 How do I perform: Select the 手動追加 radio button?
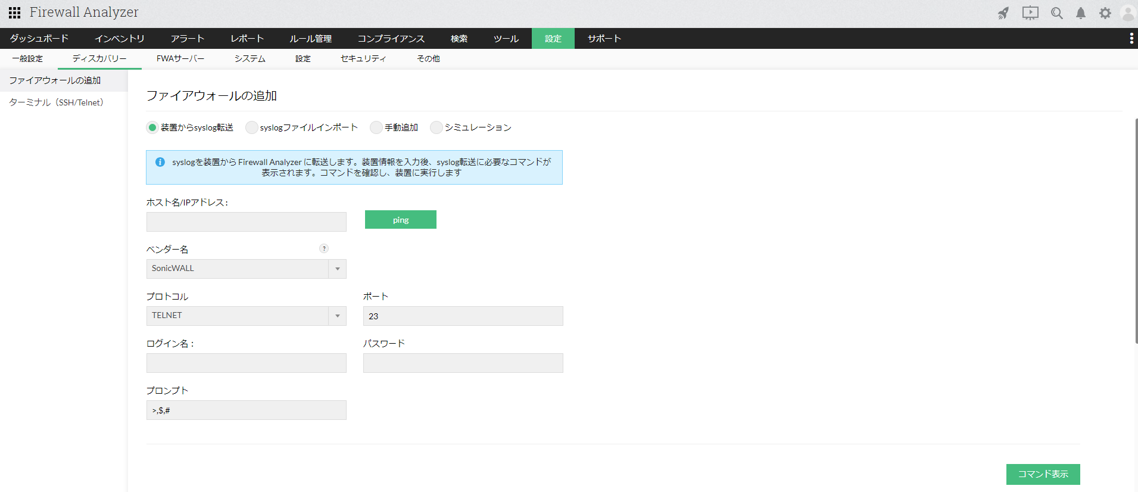click(376, 127)
